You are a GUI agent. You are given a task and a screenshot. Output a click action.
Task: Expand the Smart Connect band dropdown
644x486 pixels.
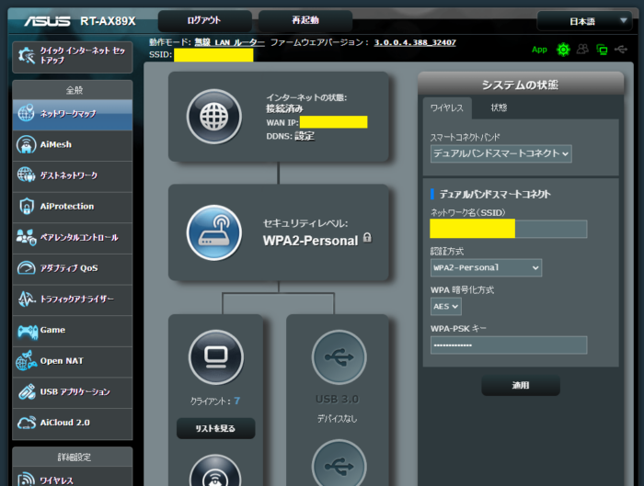tap(500, 153)
